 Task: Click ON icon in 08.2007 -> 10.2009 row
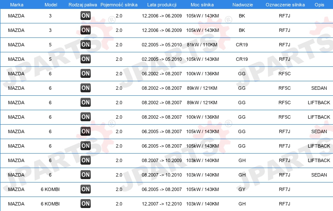(x=86, y=160)
